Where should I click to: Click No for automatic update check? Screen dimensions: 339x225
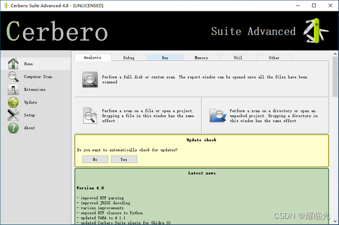(95, 159)
